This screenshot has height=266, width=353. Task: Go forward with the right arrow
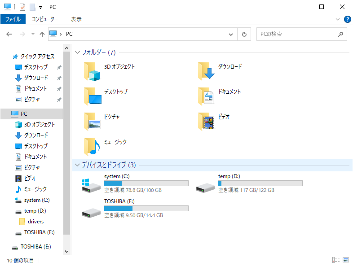pyautogui.click(x=22, y=34)
